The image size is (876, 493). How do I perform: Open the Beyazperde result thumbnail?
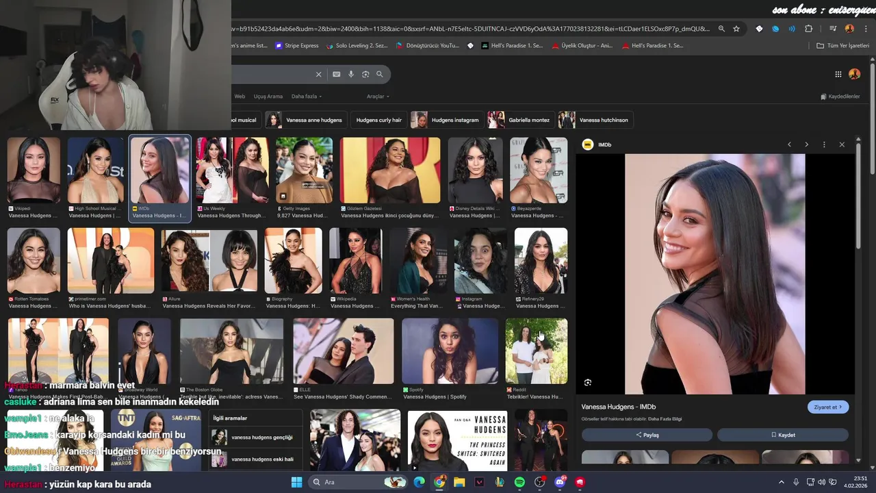(x=539, y=170)
